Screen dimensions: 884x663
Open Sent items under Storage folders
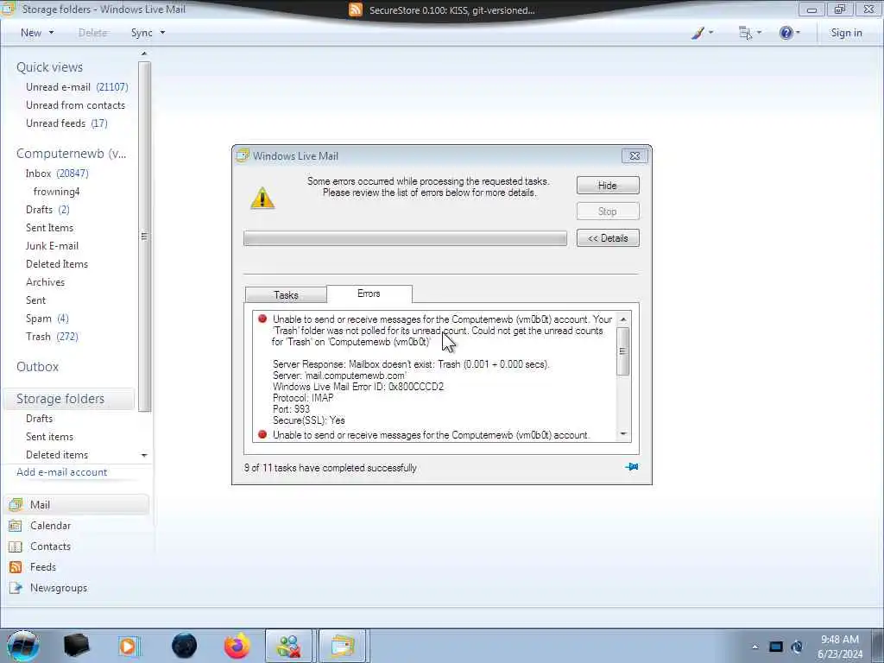click(49, 436)
